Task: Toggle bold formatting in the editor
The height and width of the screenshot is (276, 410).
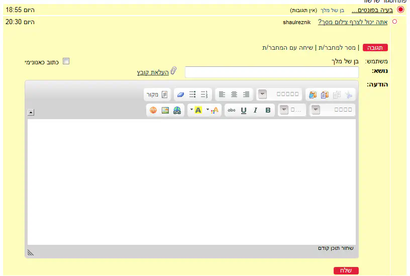Action: click(268, 110)
